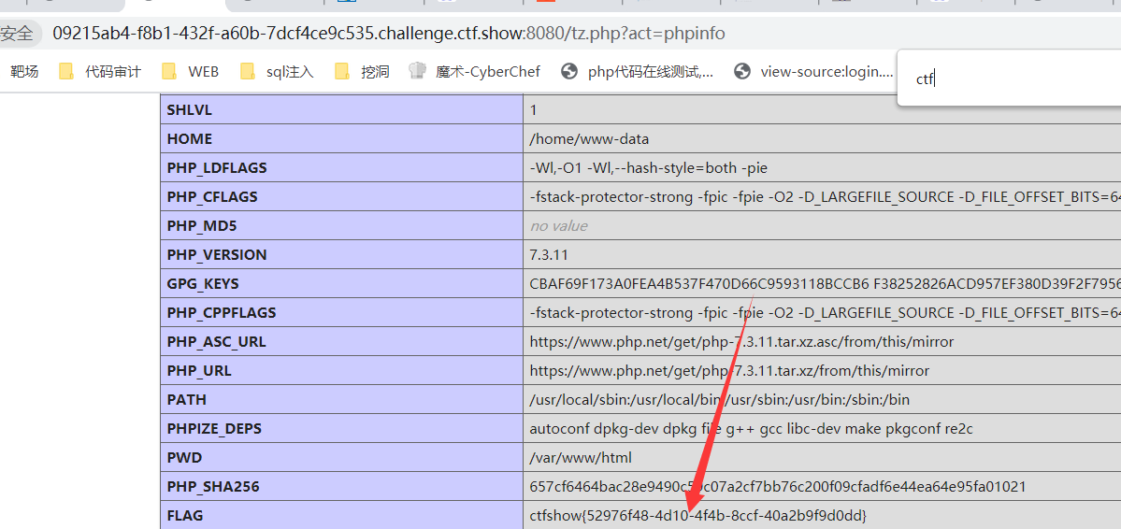Select the -Wl,-O1 hash-style value
Image resolution: width=1121 pixels, height=529 pixels.
[x=649, y=168]
